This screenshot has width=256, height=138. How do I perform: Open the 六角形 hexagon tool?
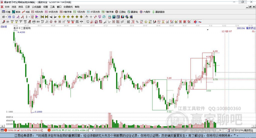(x=145, y=12)
